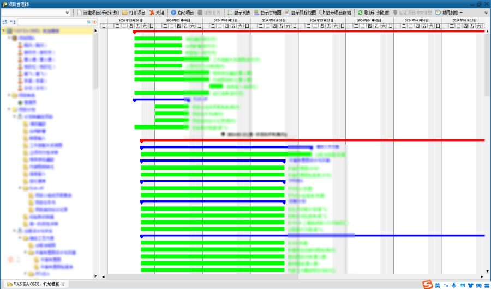Screen dimensions: 491x289
Task: Click the 2024年04月01日 week header
Action: [369, 20]
